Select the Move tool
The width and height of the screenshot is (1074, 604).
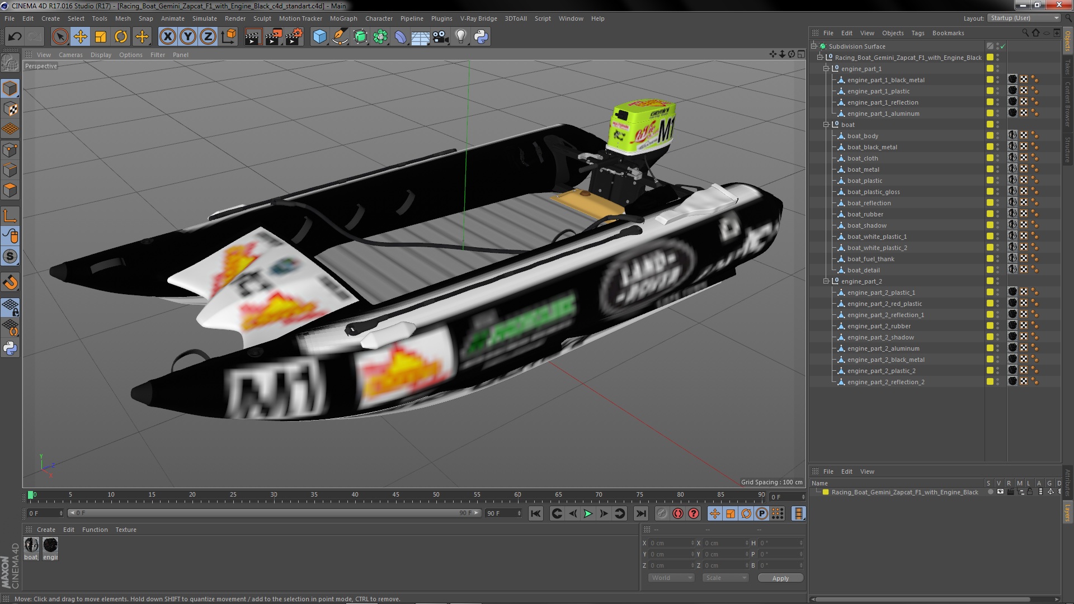click(81, 37)
